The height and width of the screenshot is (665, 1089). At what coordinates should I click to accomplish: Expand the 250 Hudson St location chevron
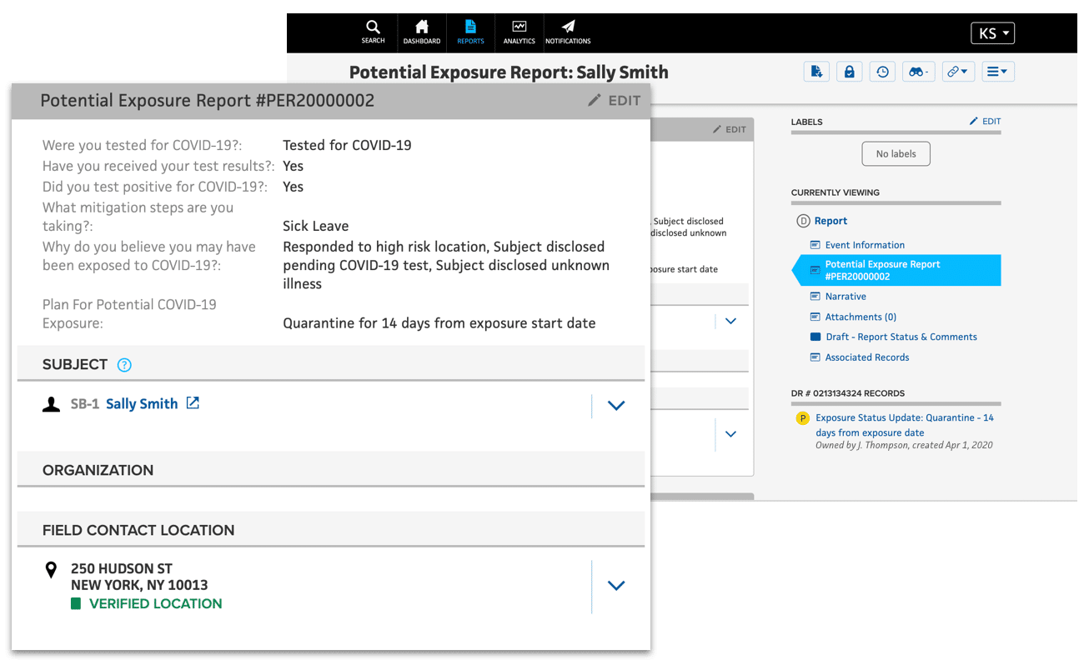click(x=616, y=586)
